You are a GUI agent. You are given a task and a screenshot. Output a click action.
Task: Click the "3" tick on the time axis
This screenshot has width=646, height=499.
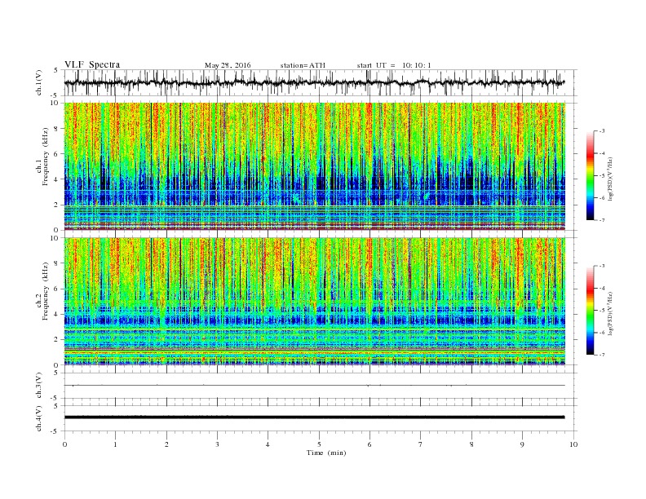coord(217,444)
